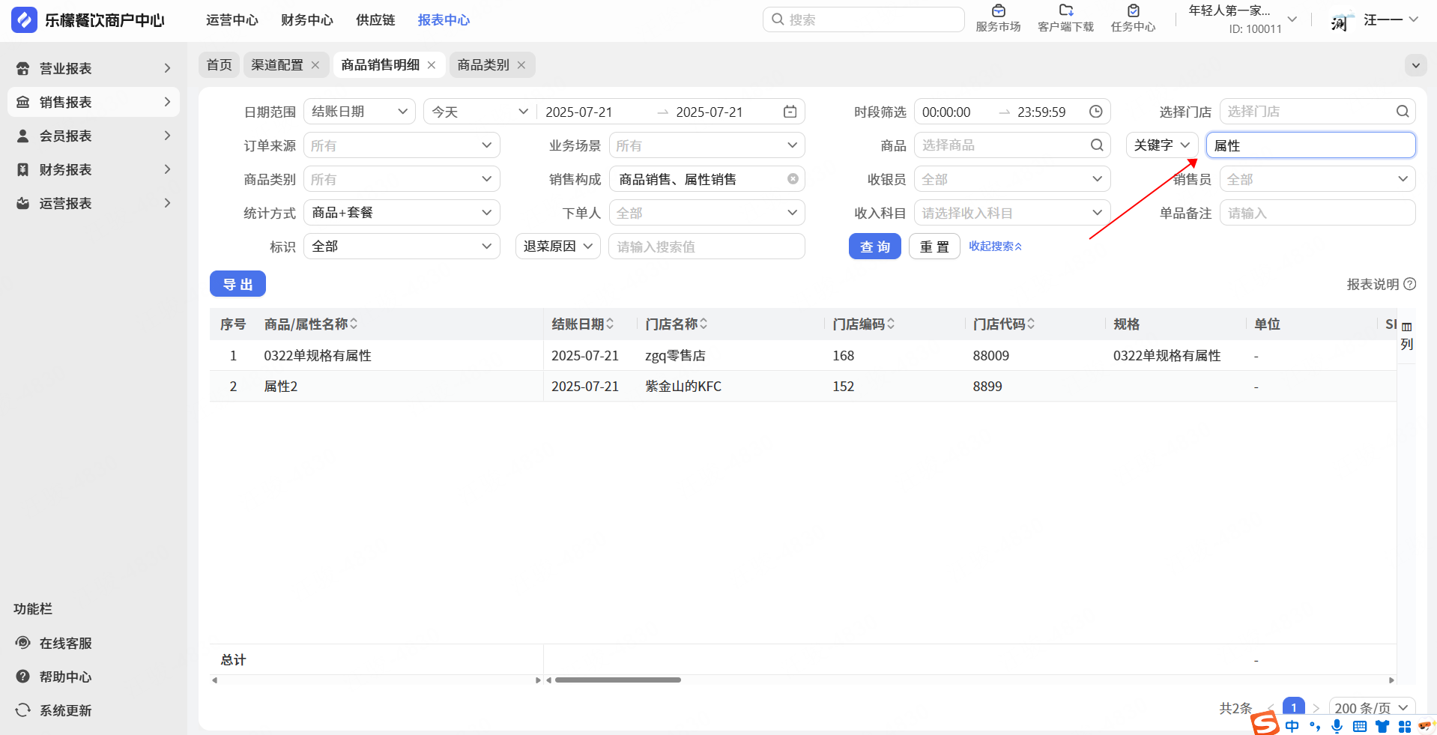Open the 统计方式 商品+套餐 dropdown
1437x735 pixels.
402,213
